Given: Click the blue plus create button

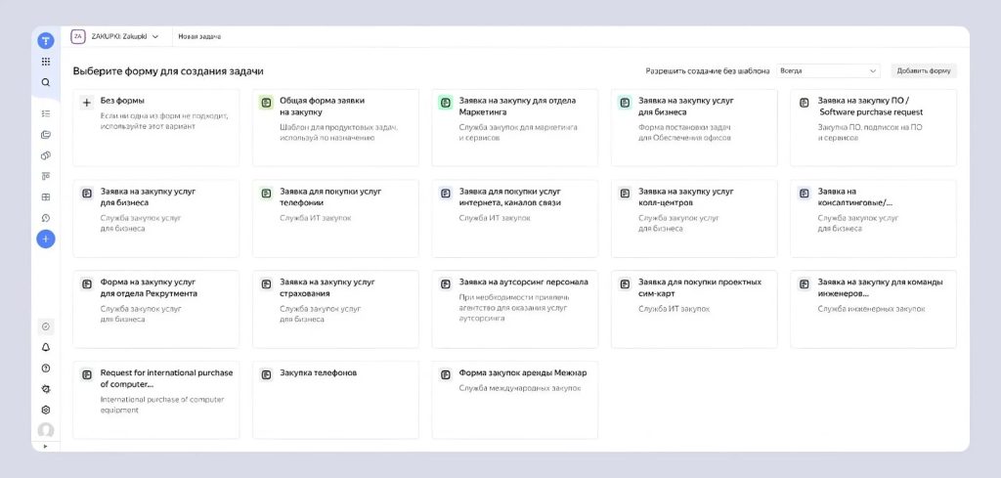Looking at the screenshot, I should point(46,239).
